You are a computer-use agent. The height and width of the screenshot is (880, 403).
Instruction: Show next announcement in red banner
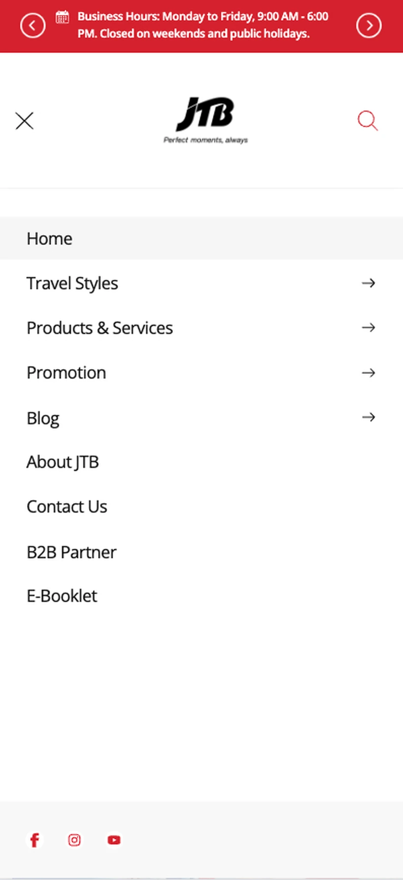[369, 25]
